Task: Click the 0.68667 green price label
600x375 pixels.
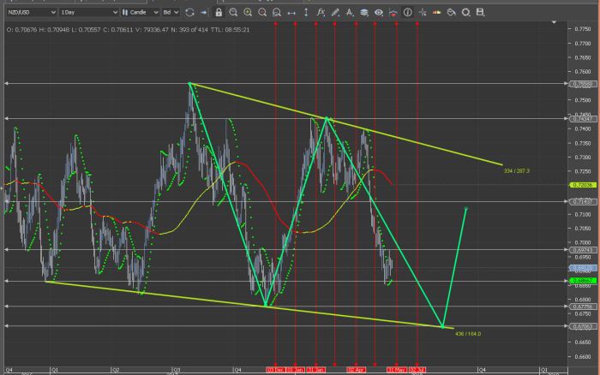Action: 583,281
